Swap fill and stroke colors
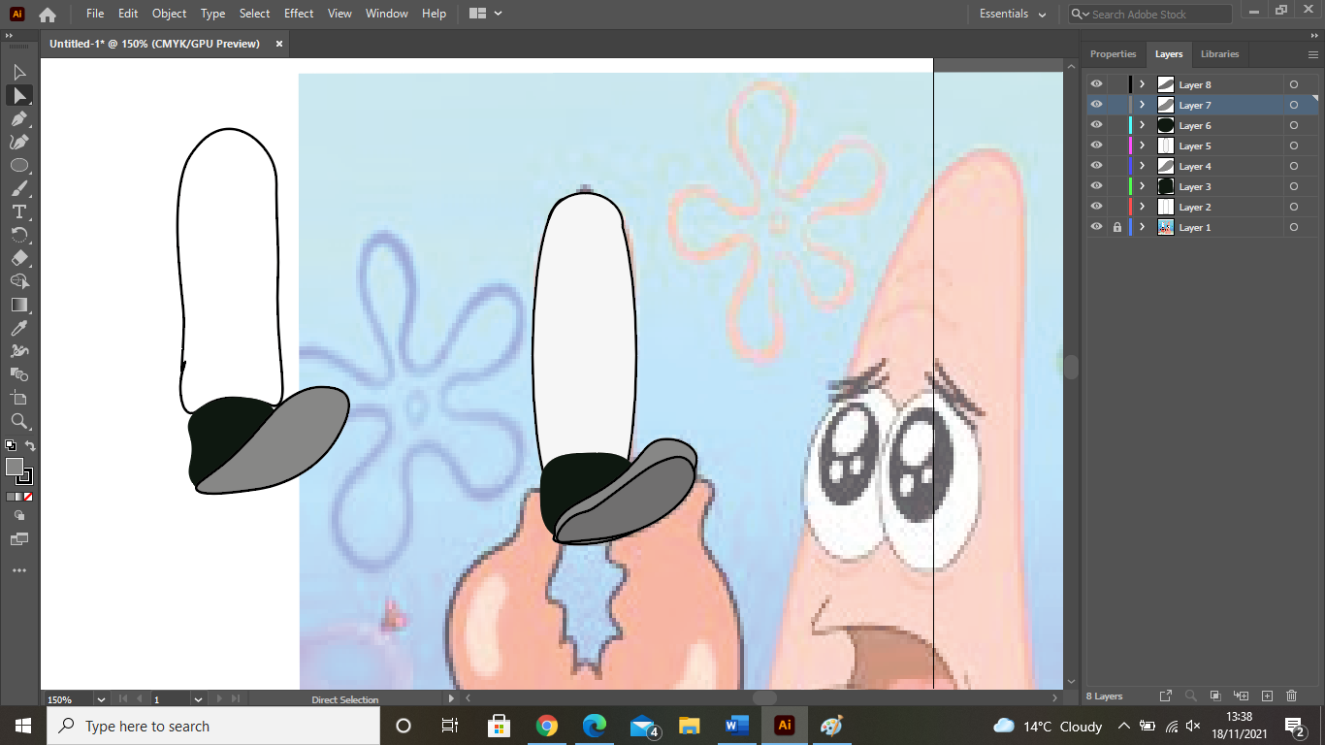Image resolution: width=1325 pixels, height=745 pixels. [30, 446]
